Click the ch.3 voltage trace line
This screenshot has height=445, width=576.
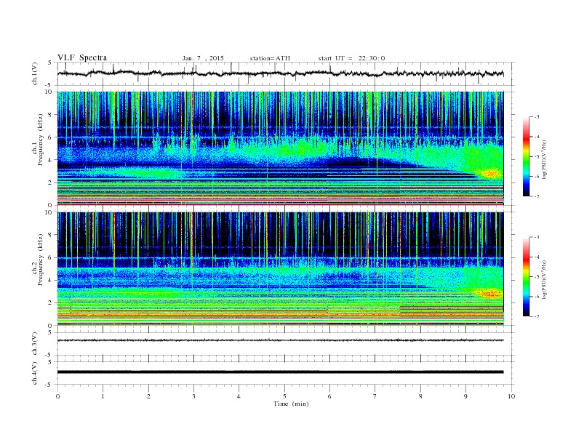[x=280, y=340]
